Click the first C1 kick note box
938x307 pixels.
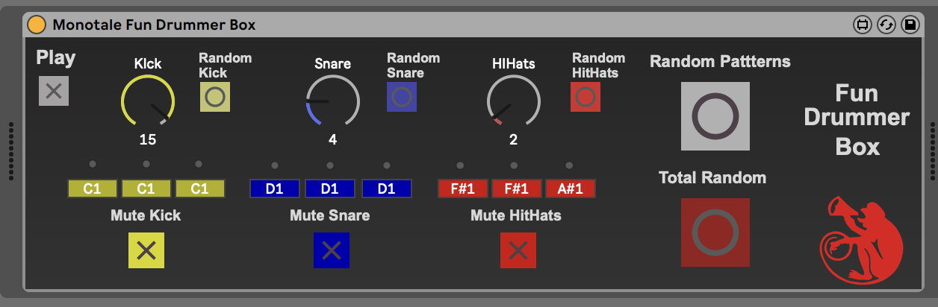click(93, 189)
